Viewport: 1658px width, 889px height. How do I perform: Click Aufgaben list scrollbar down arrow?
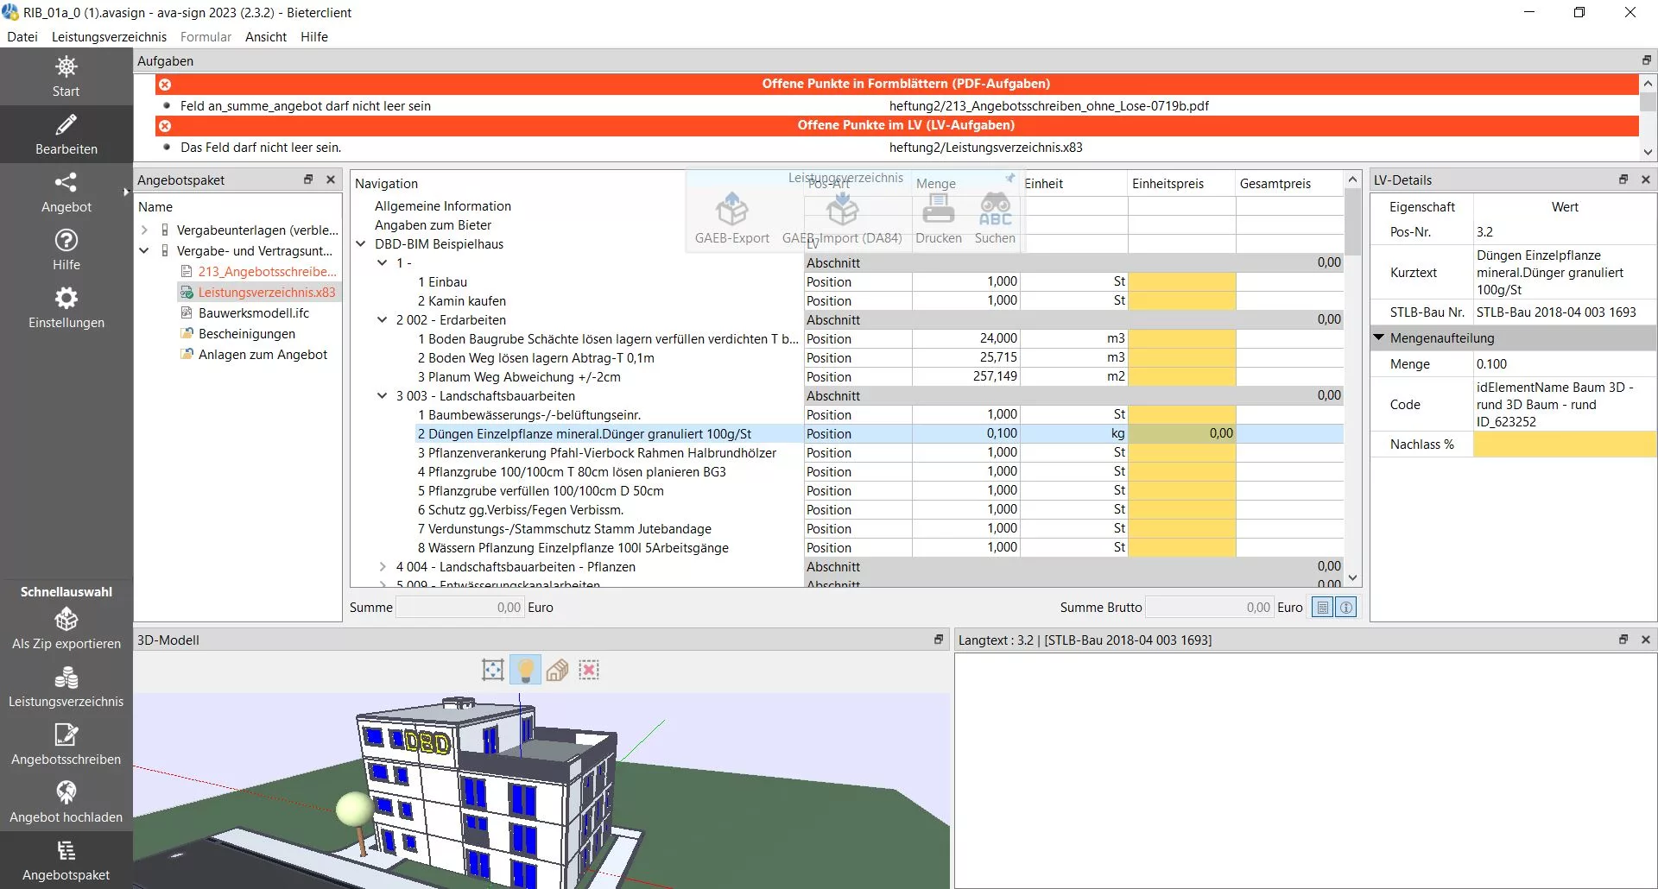(1648, 152)
